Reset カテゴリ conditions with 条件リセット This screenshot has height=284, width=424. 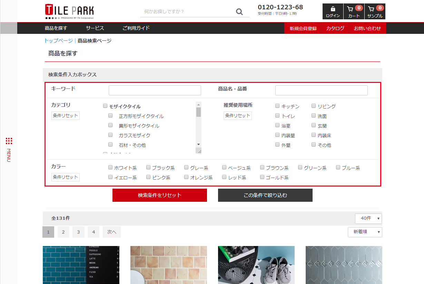click(66, 116)
